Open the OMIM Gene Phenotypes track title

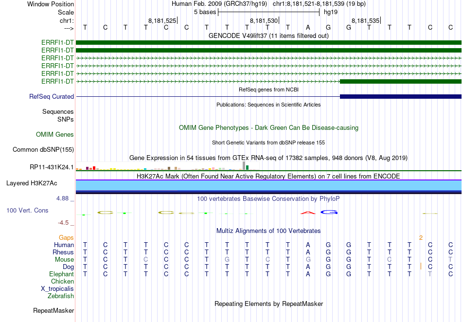[268, 127]
